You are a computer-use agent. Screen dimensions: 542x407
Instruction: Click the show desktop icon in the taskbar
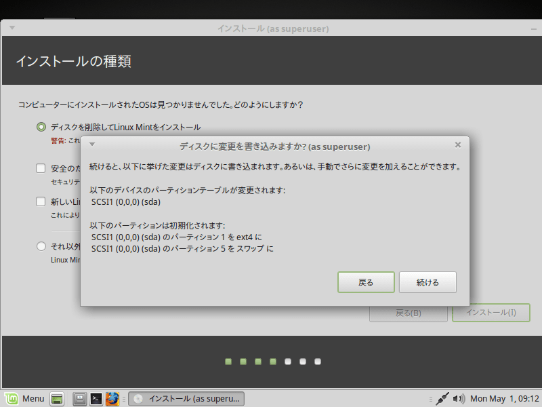tap(57, 399)
